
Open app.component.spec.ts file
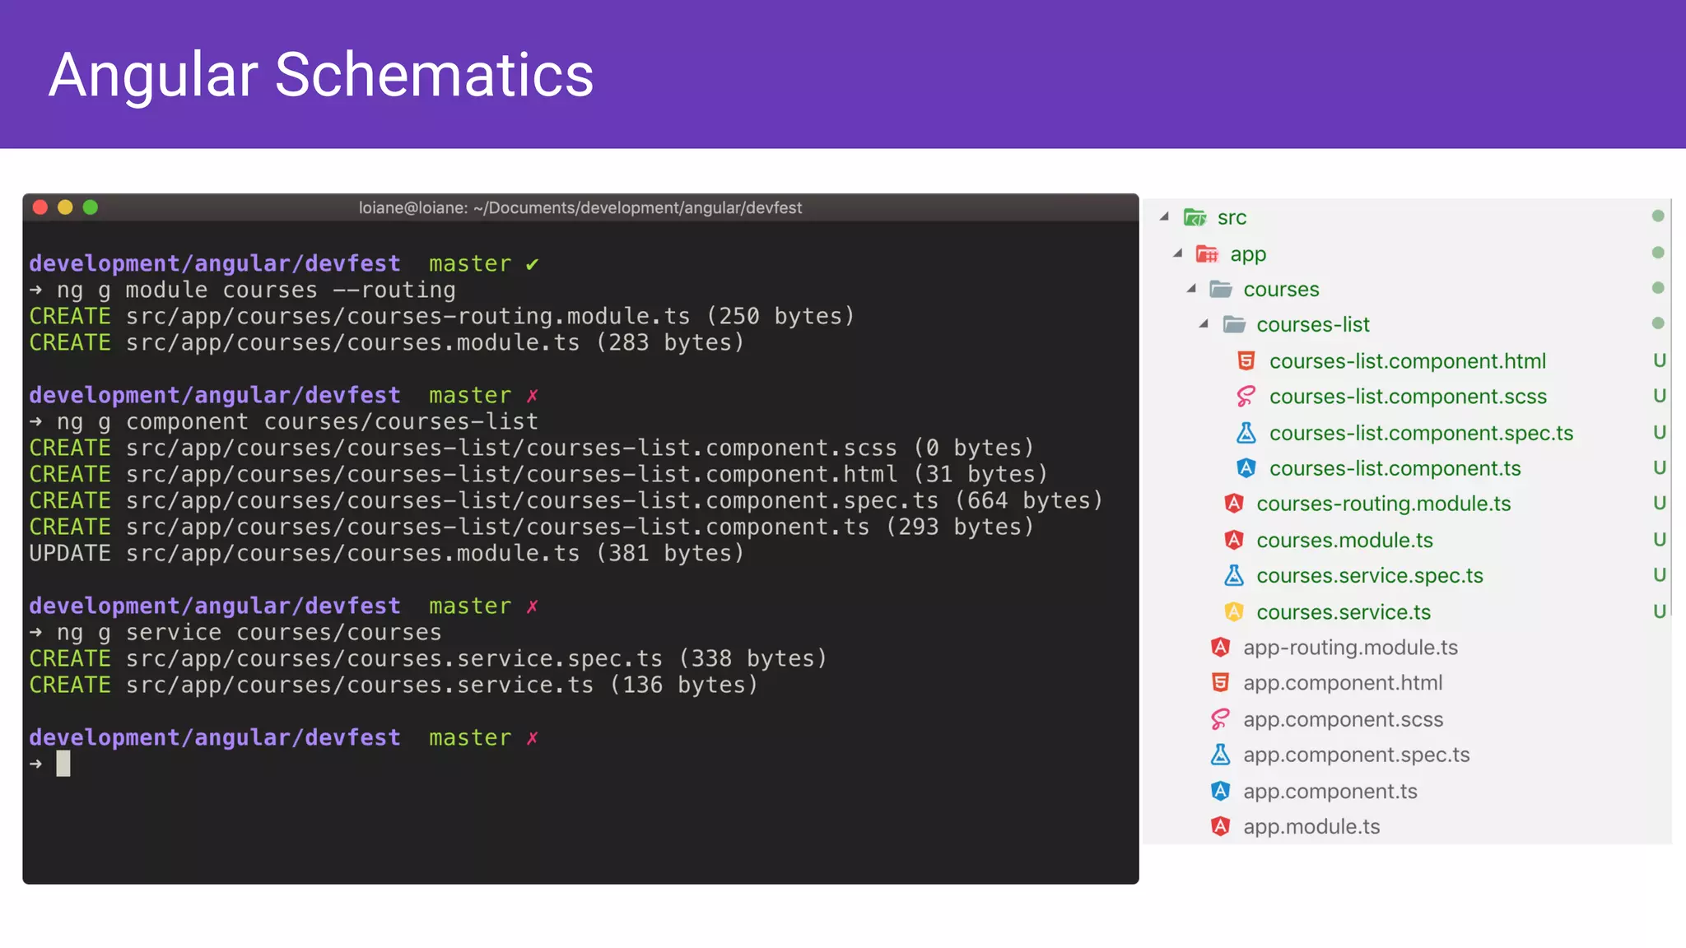tap(1356, 755)
